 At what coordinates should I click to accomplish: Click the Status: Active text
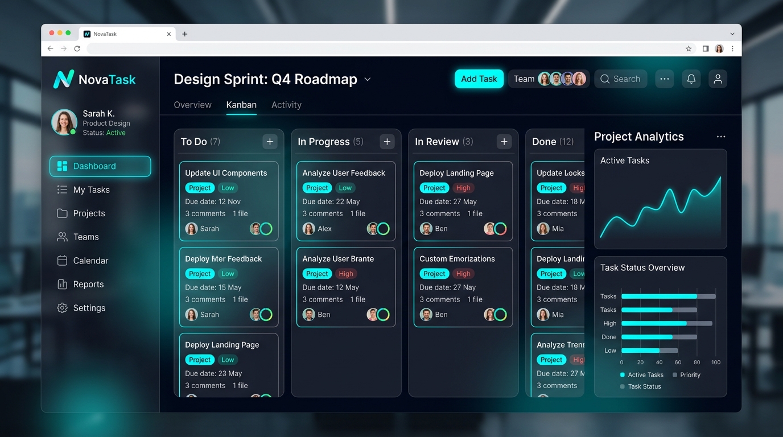[104, 133]
